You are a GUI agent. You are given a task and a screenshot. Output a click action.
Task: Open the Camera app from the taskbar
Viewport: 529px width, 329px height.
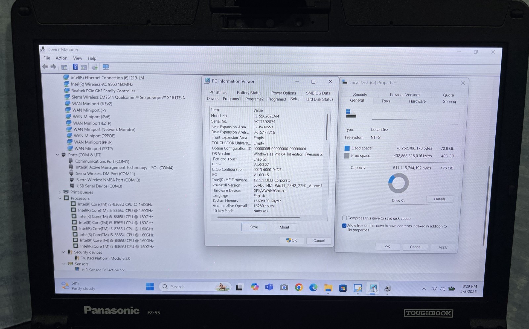(x=284, y=287)
